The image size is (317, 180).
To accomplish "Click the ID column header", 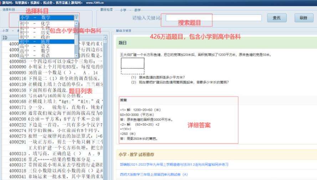I will 5,37.
